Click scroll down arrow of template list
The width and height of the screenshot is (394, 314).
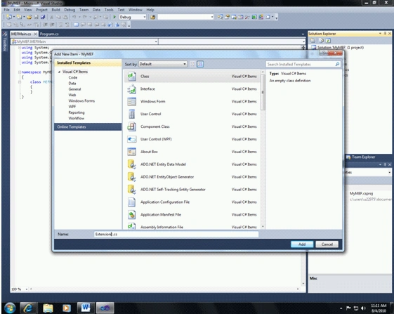click(263, 226)
